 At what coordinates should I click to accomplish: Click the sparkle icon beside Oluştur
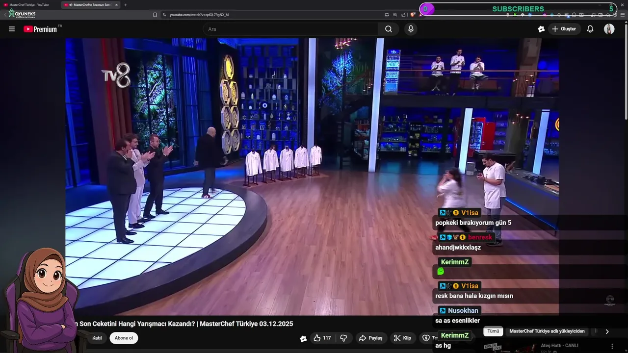coord(541,29)
